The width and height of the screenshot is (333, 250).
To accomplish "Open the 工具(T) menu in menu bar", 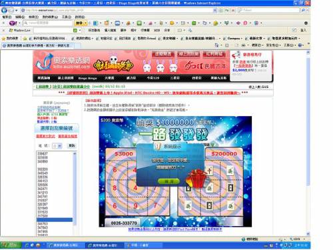I will [66, 17].
